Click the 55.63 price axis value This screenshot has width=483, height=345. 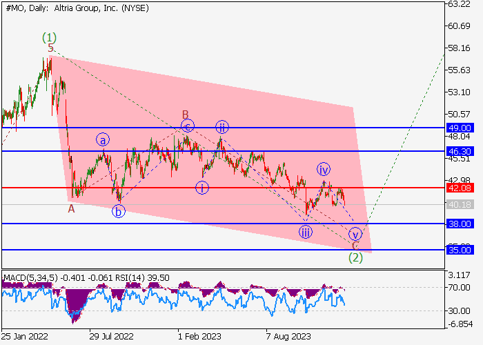point(459,70)
